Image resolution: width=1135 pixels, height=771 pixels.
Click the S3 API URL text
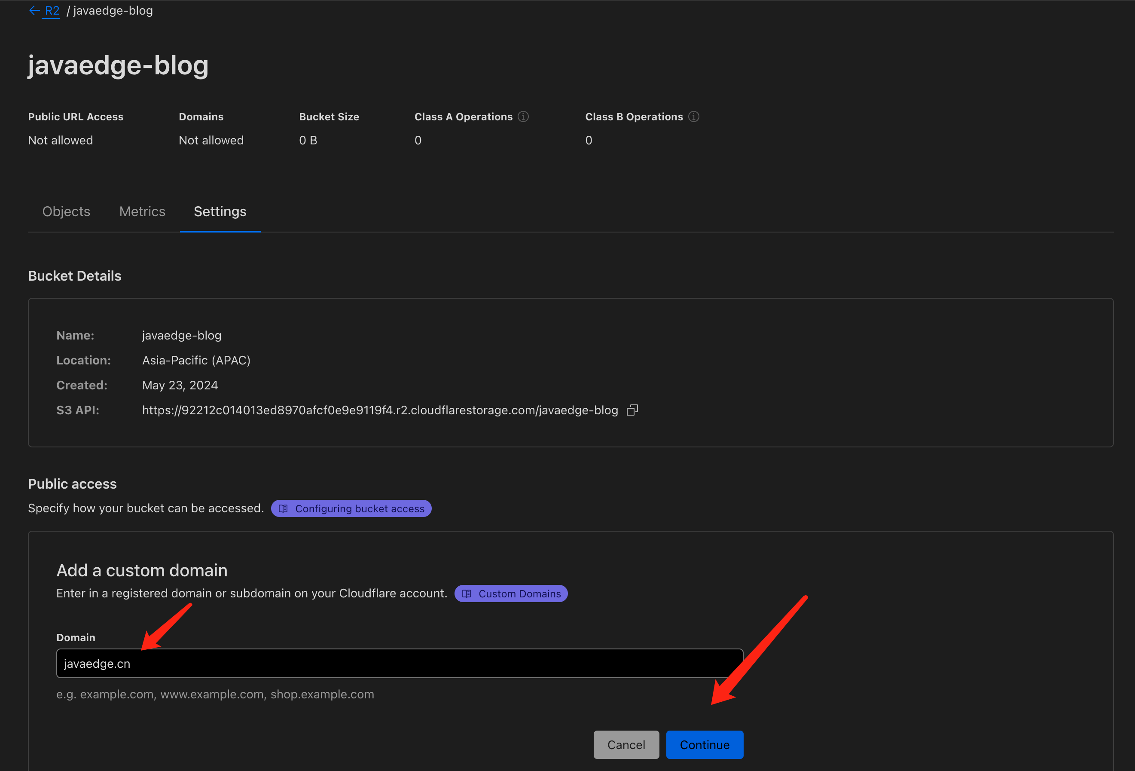coord(380,410)
